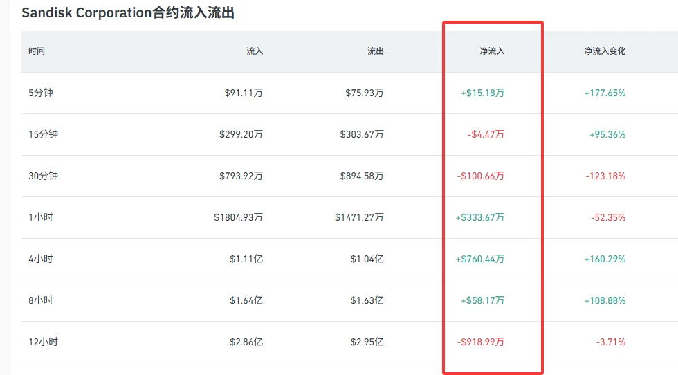Select the 5分钟 row label

pos(41,93)
